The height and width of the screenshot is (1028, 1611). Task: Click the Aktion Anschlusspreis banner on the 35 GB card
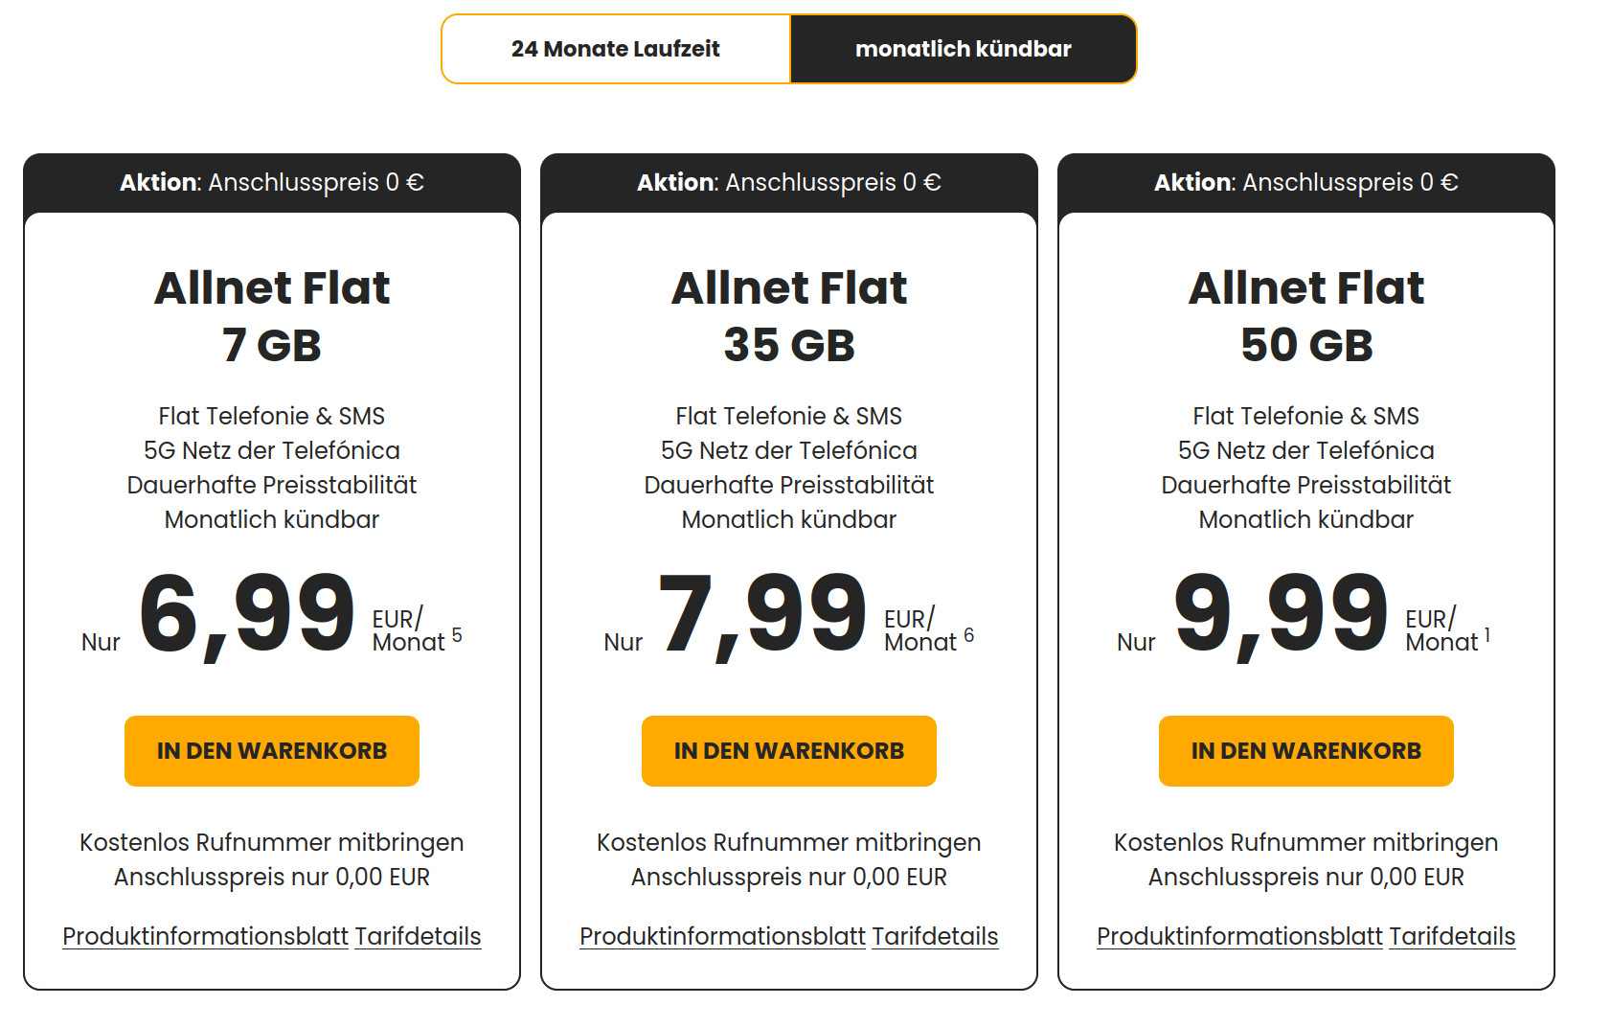pyautogui.click(x=788, y=183)
